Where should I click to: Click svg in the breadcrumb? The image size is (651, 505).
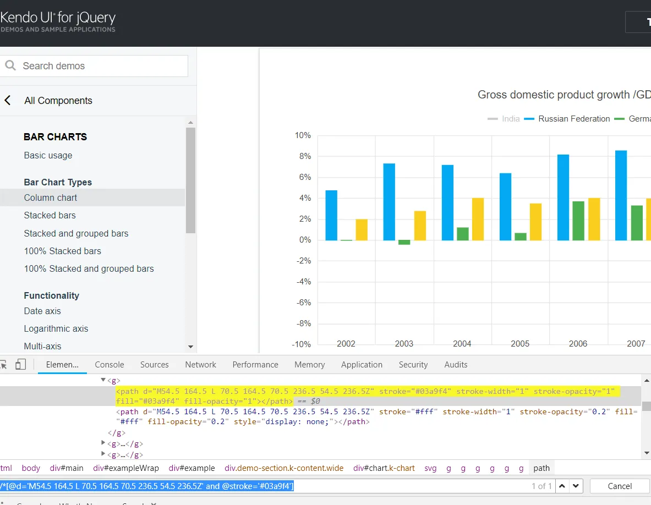pyautogui.click(x=430, y=468)
